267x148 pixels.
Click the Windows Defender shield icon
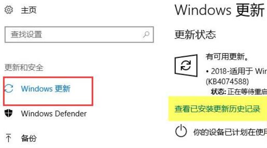tap(9, 113)
